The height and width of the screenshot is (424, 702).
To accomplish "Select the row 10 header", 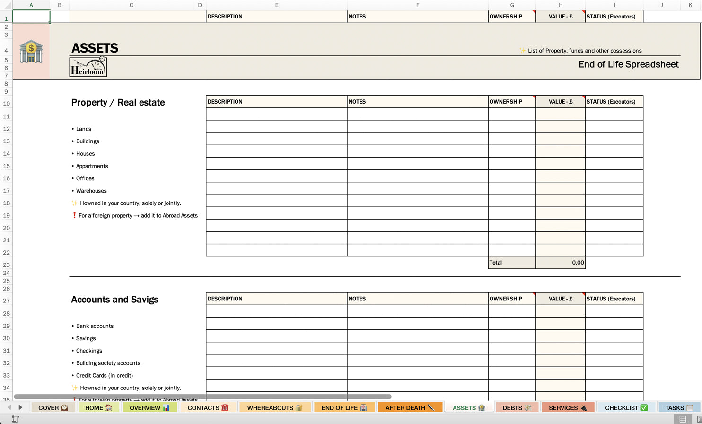I will point(6,105).
